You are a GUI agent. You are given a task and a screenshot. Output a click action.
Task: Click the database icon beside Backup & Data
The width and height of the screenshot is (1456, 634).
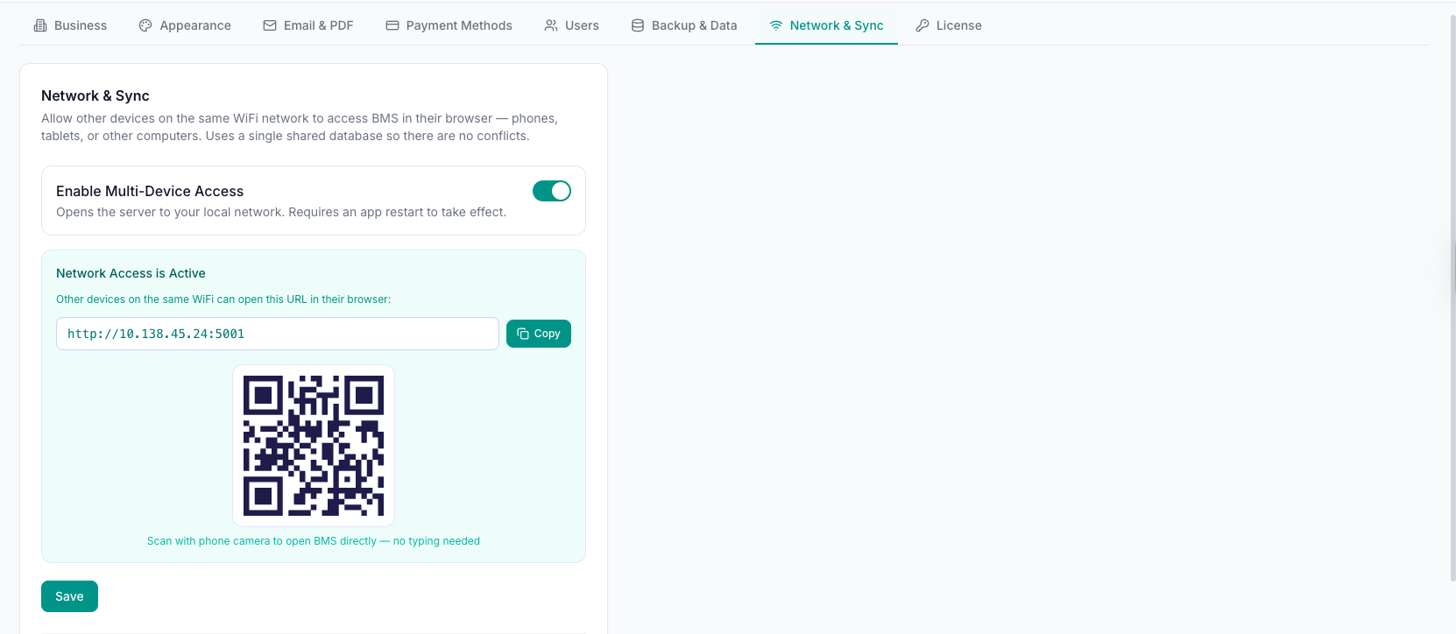tap(638, 25)
